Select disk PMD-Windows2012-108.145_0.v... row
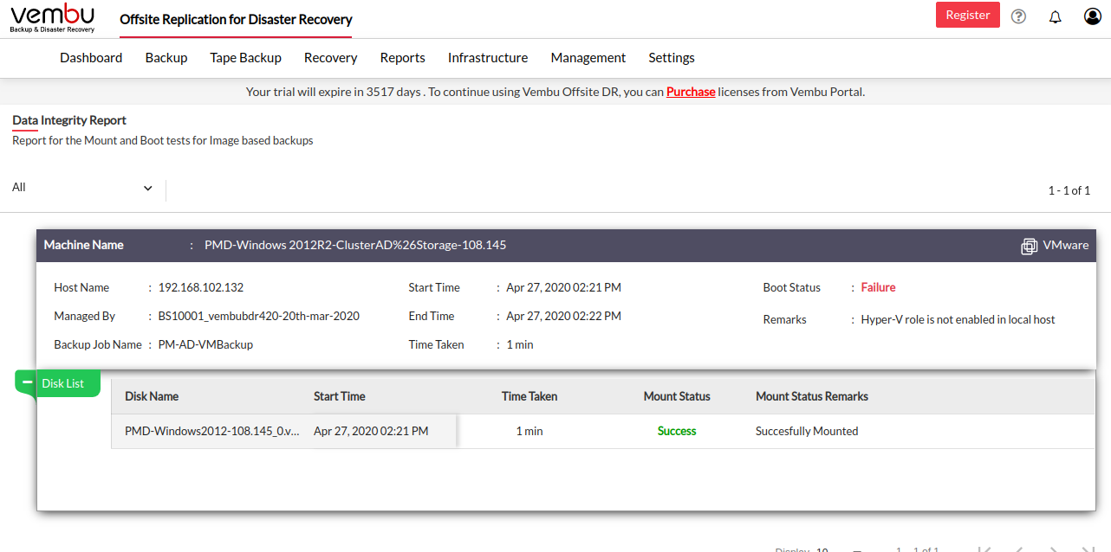This screenshot has width=1111, height=552. pyautogui.click(x=603, y=431)
